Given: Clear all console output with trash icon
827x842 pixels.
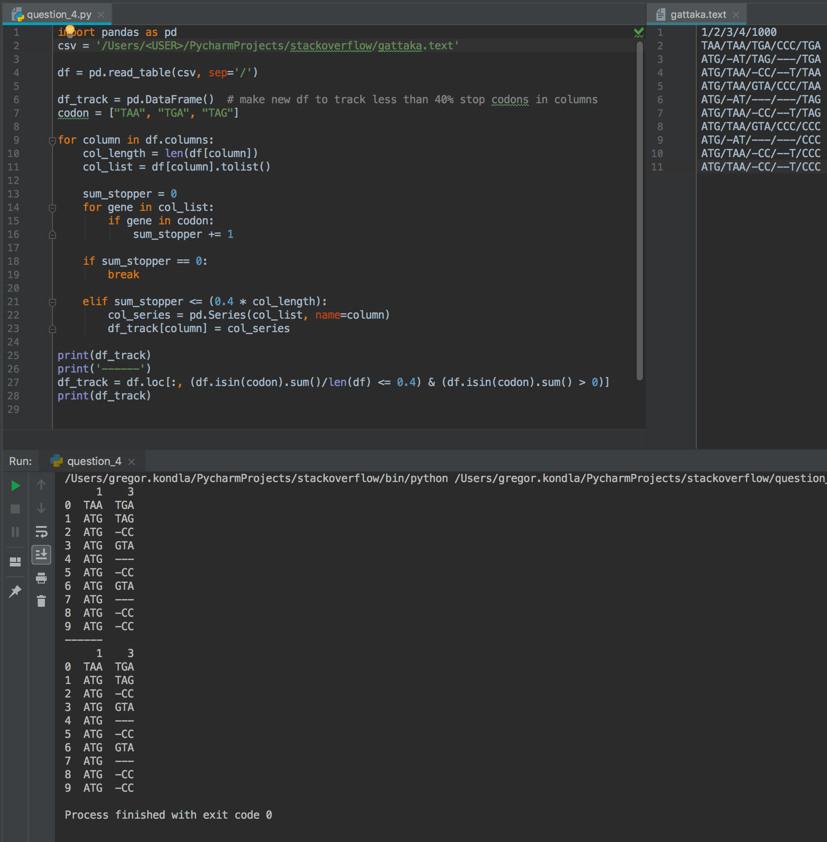Looking at the screenshot, I should click(x=41, y=601).
